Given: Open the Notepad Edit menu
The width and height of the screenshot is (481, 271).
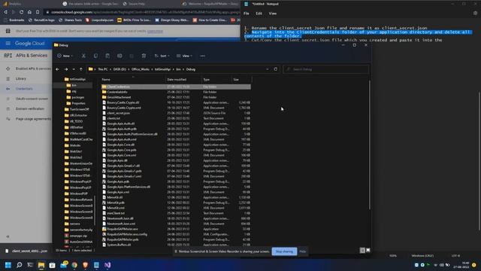Looking at the screenshot, I should click(259, 14).
